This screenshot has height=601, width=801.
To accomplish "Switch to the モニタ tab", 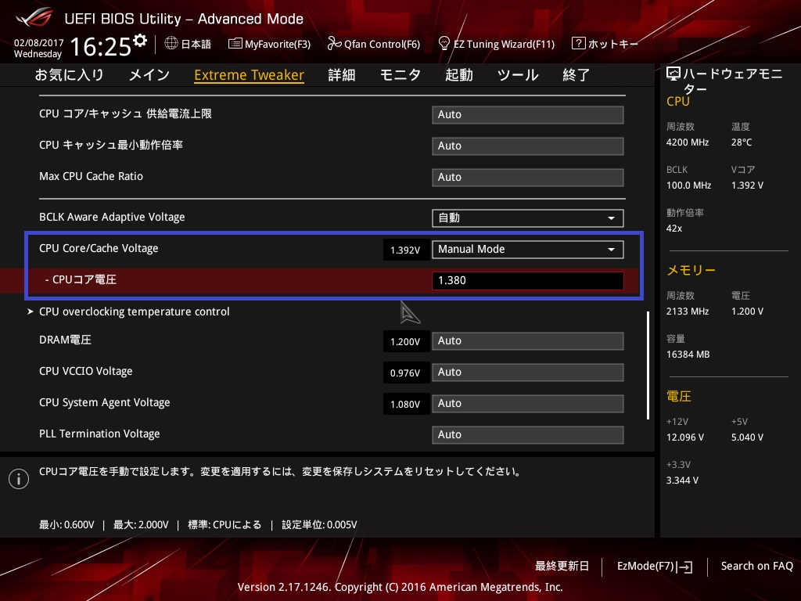I will [x=400, y=75].
